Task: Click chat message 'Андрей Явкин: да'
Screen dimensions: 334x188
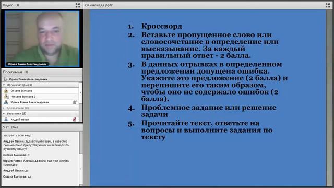Action: tap(16, 171)
